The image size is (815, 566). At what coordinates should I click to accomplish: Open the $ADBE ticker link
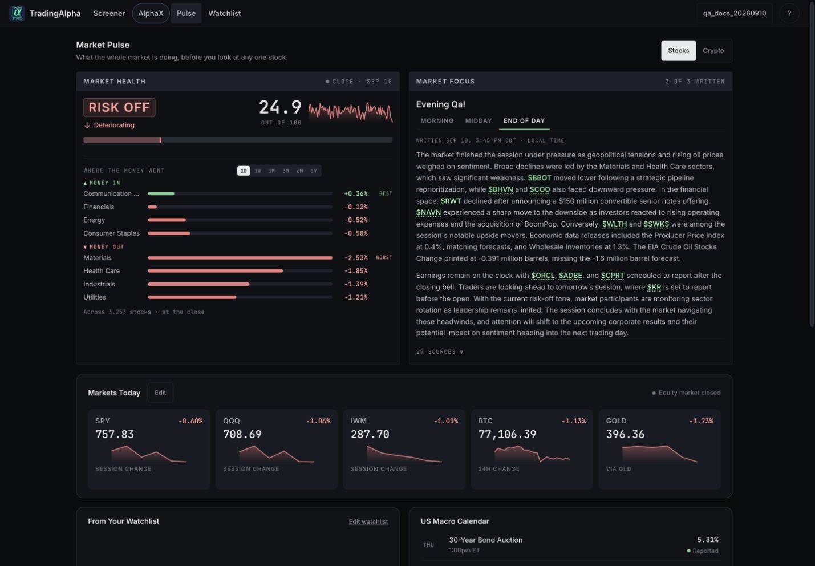[570, 276]
